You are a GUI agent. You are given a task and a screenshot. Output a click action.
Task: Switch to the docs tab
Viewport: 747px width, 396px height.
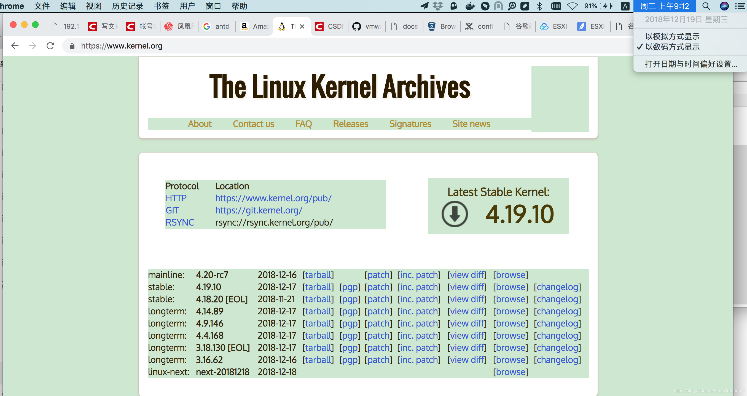(x=404, y=26)
